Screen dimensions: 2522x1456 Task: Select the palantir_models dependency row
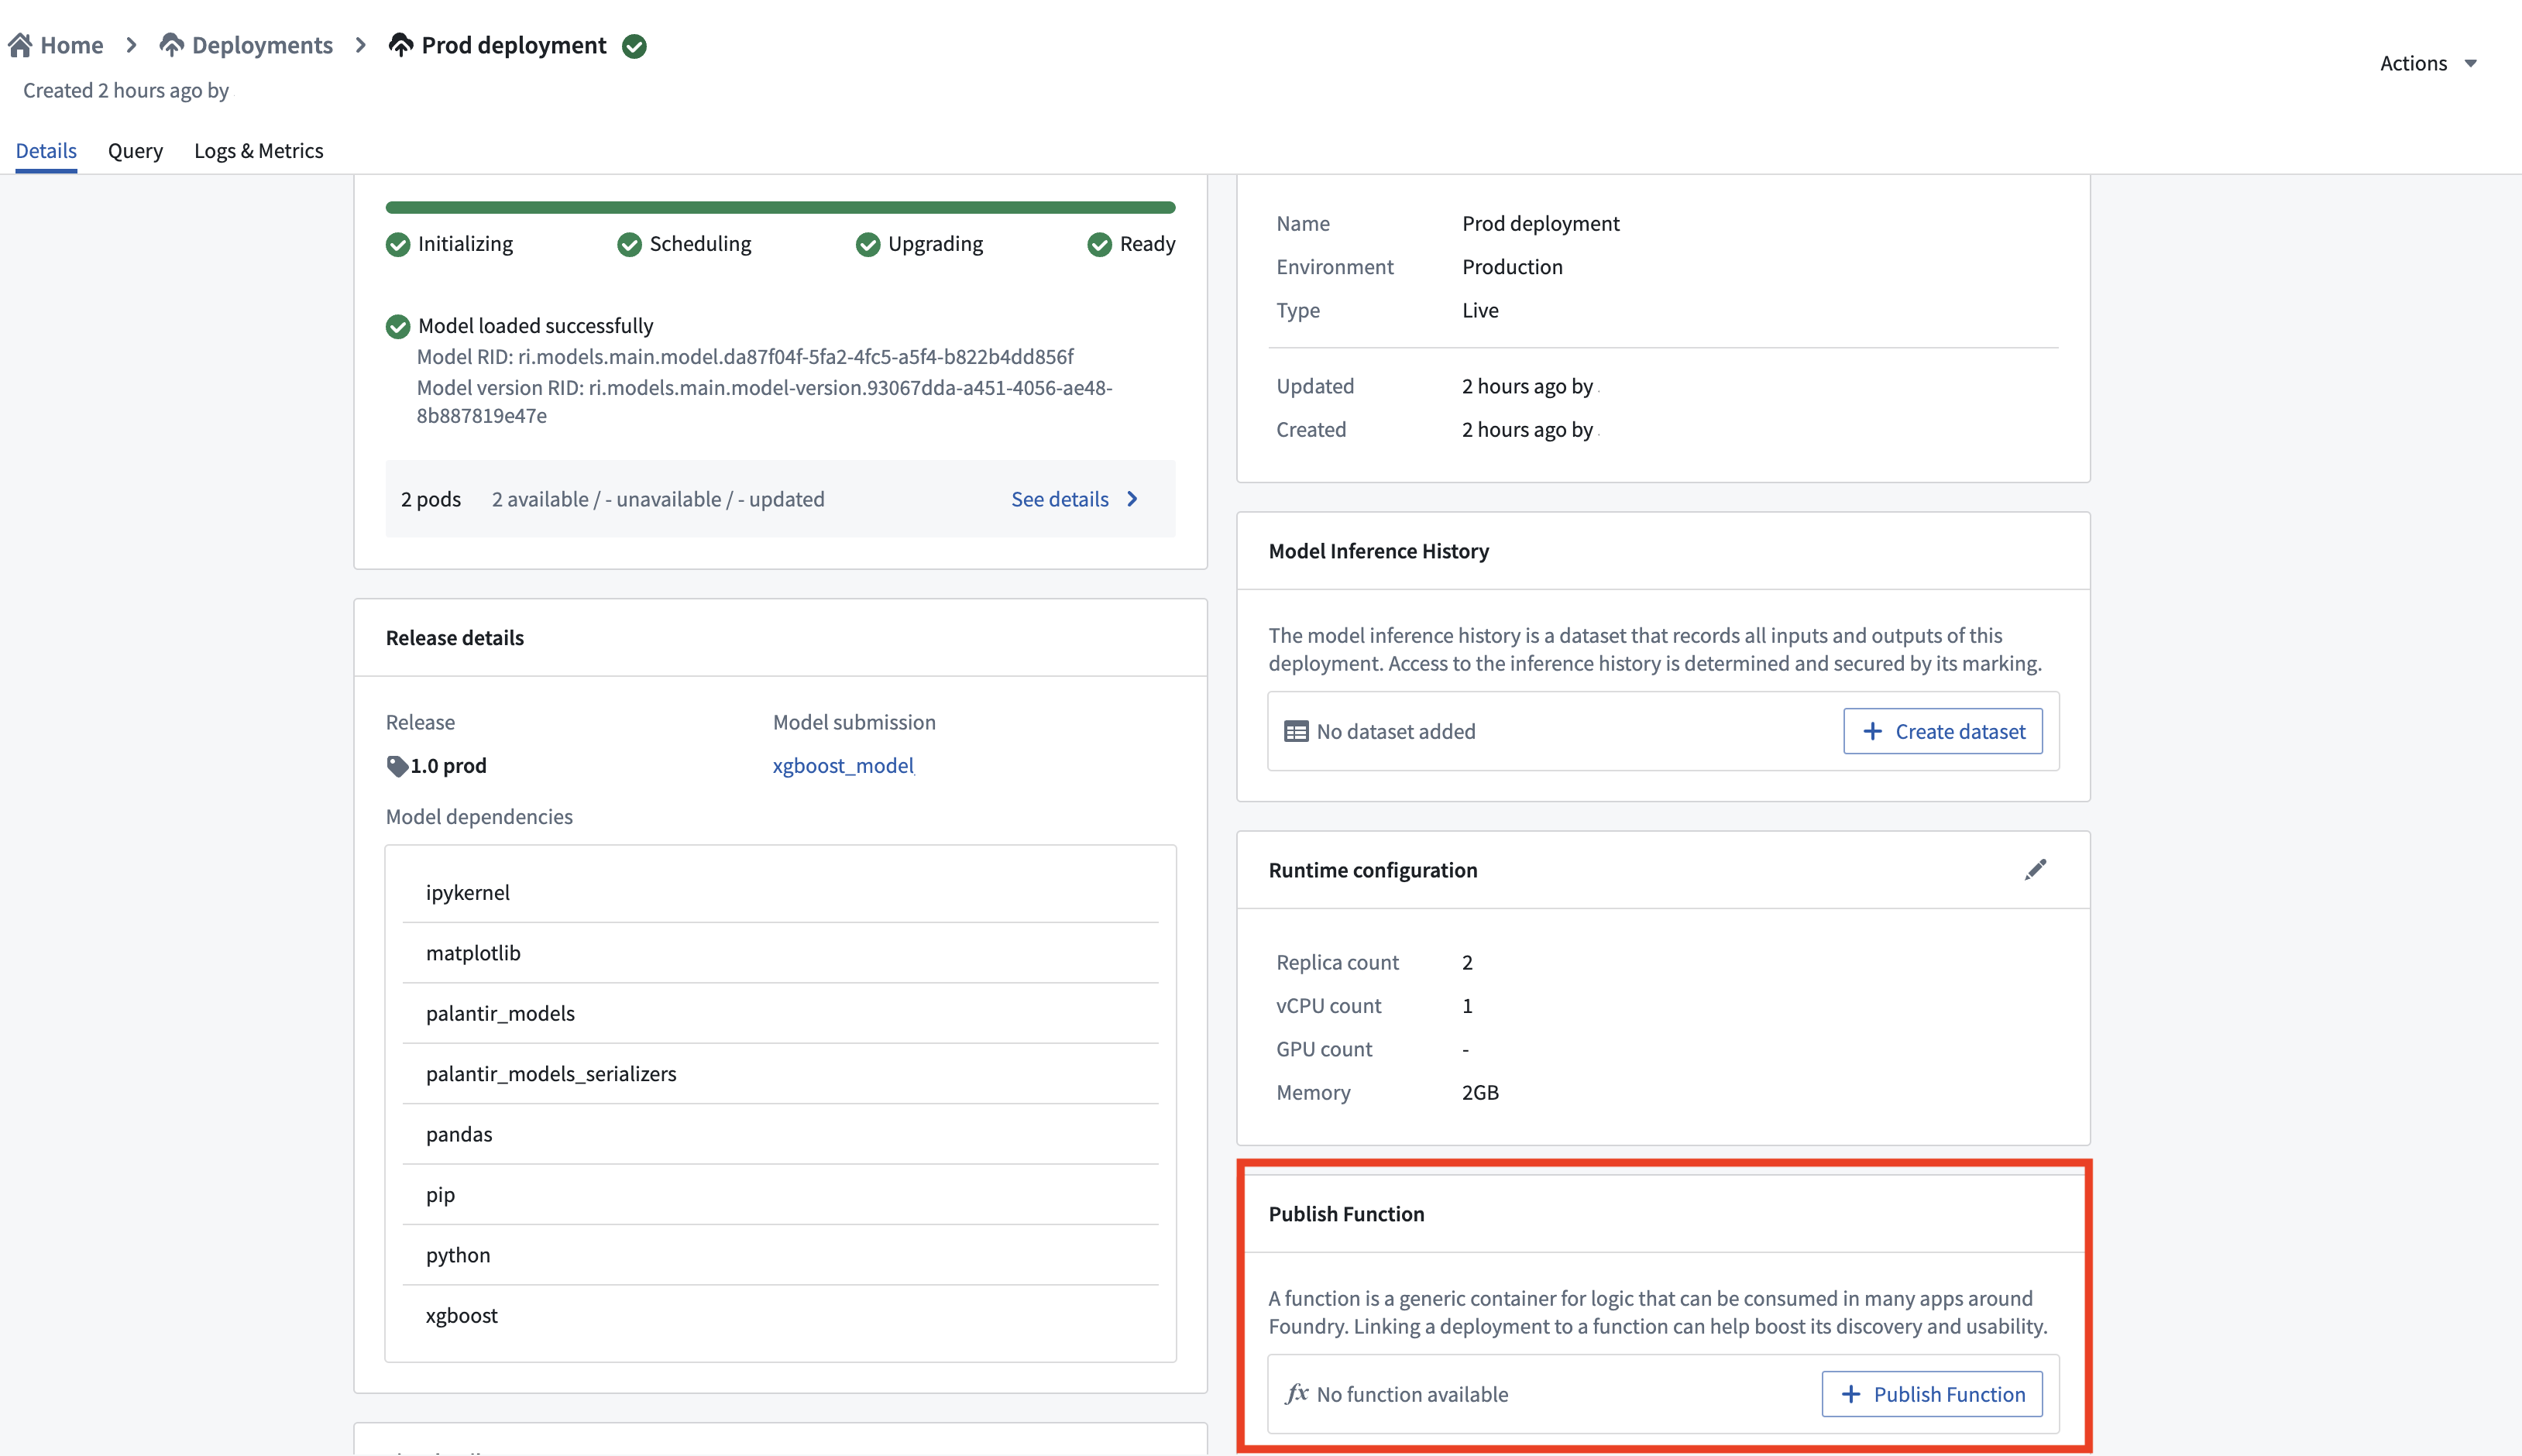(781, 1013)
